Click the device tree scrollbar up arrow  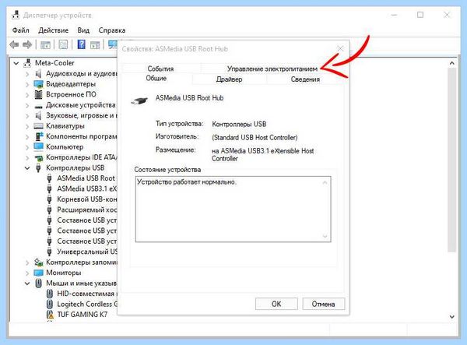451,63
